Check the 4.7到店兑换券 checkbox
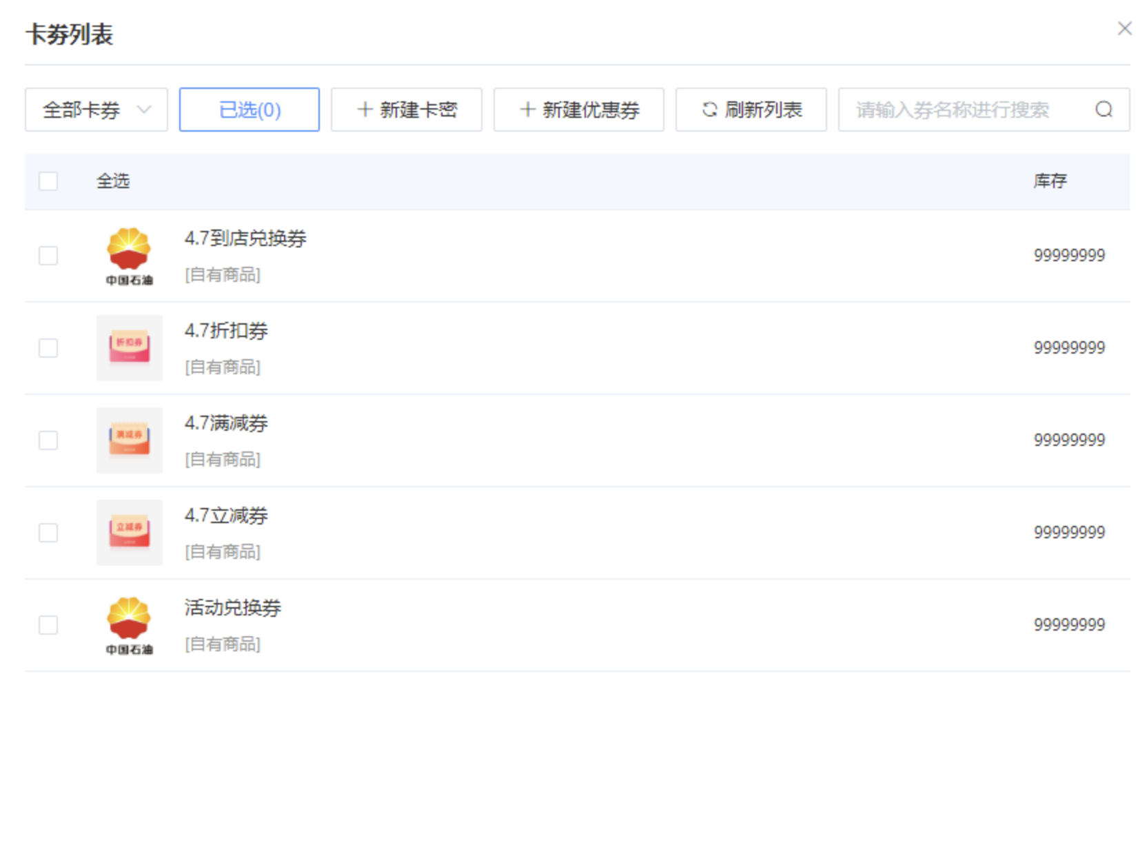 tap(48, 256)
